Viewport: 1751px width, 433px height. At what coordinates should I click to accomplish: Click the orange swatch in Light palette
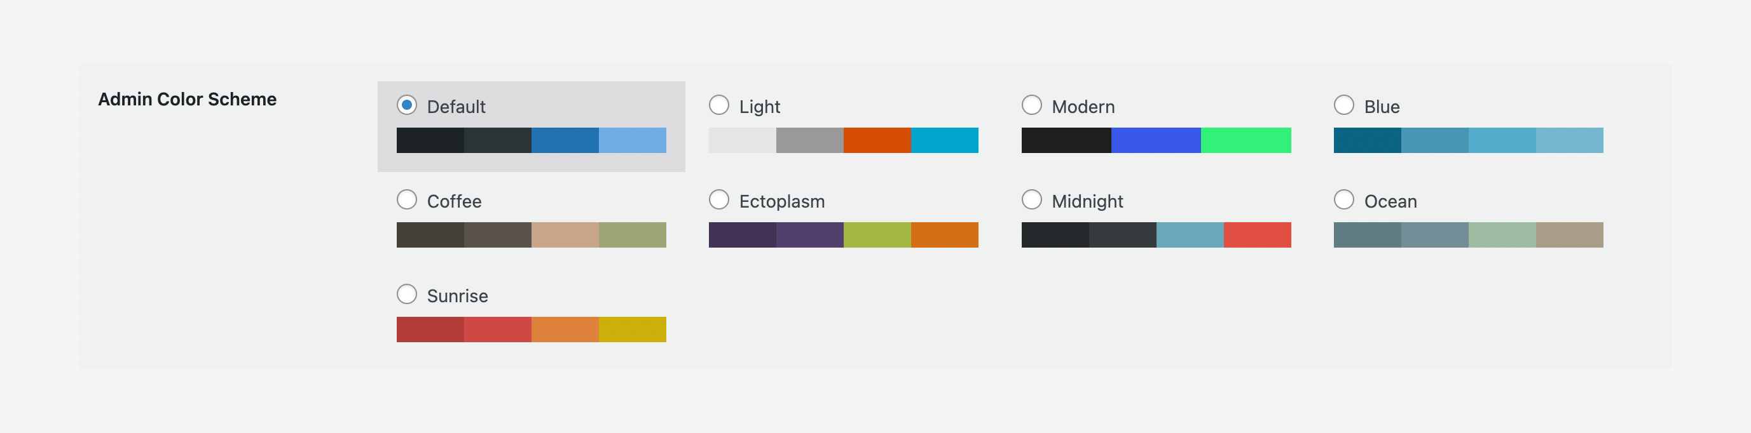click(877, 140)
